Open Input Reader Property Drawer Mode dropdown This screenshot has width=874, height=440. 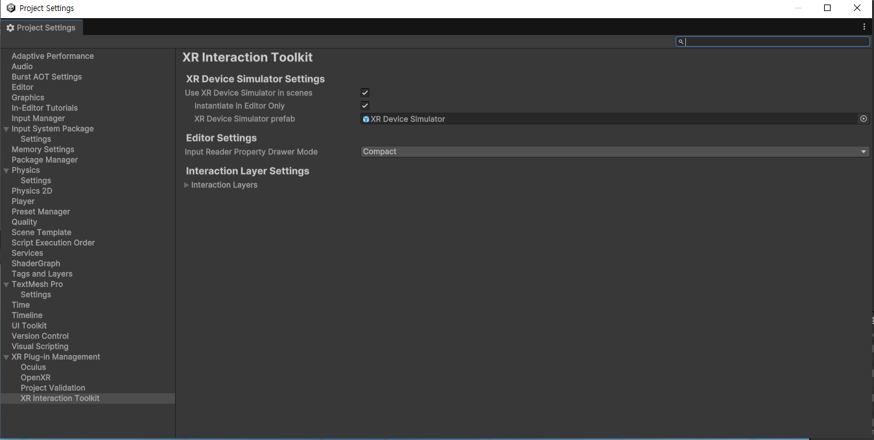[x=615, y=152]
